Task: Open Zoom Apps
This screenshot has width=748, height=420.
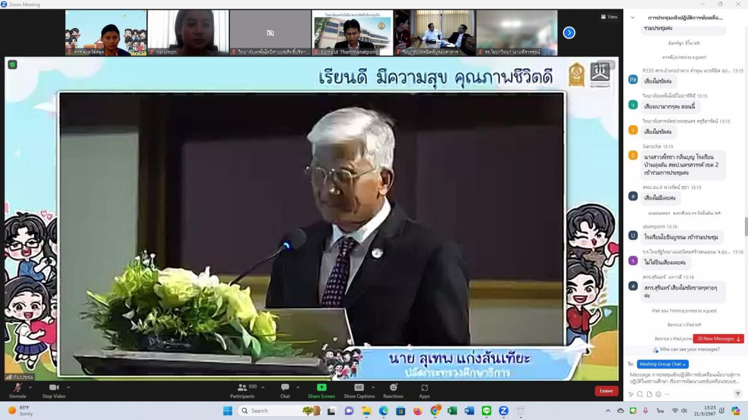Action: click(x=424, y=390)
